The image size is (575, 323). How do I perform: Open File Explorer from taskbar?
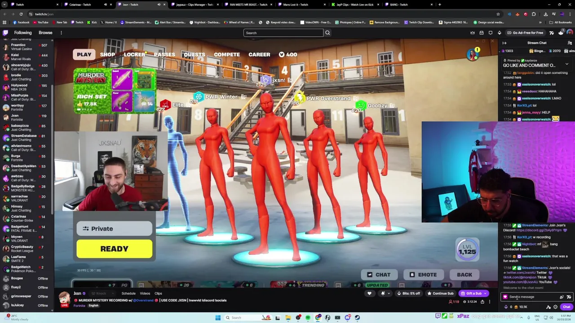tap(288, 318)
